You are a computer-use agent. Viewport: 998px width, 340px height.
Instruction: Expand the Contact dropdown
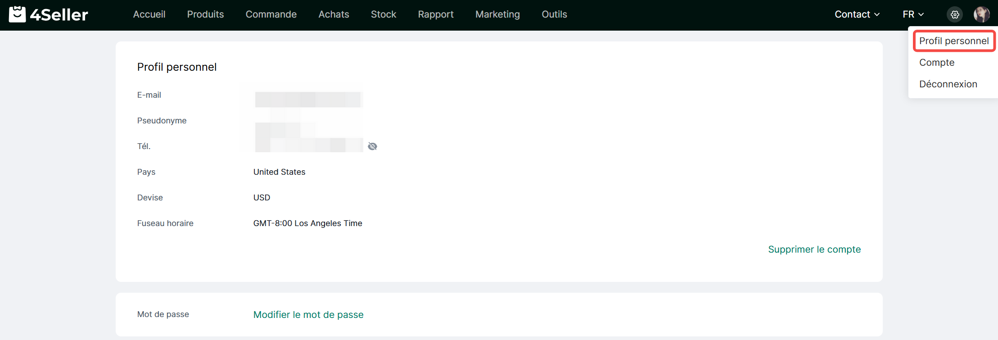[x=857, y=14]
